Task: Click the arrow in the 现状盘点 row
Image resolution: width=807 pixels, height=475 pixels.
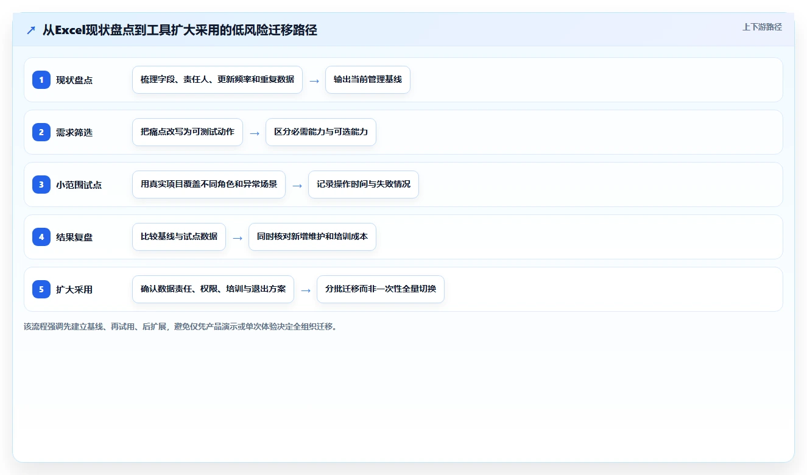Action: [314, 81]
